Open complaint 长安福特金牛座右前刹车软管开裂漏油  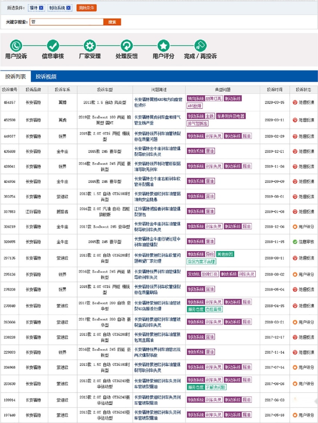158,182
